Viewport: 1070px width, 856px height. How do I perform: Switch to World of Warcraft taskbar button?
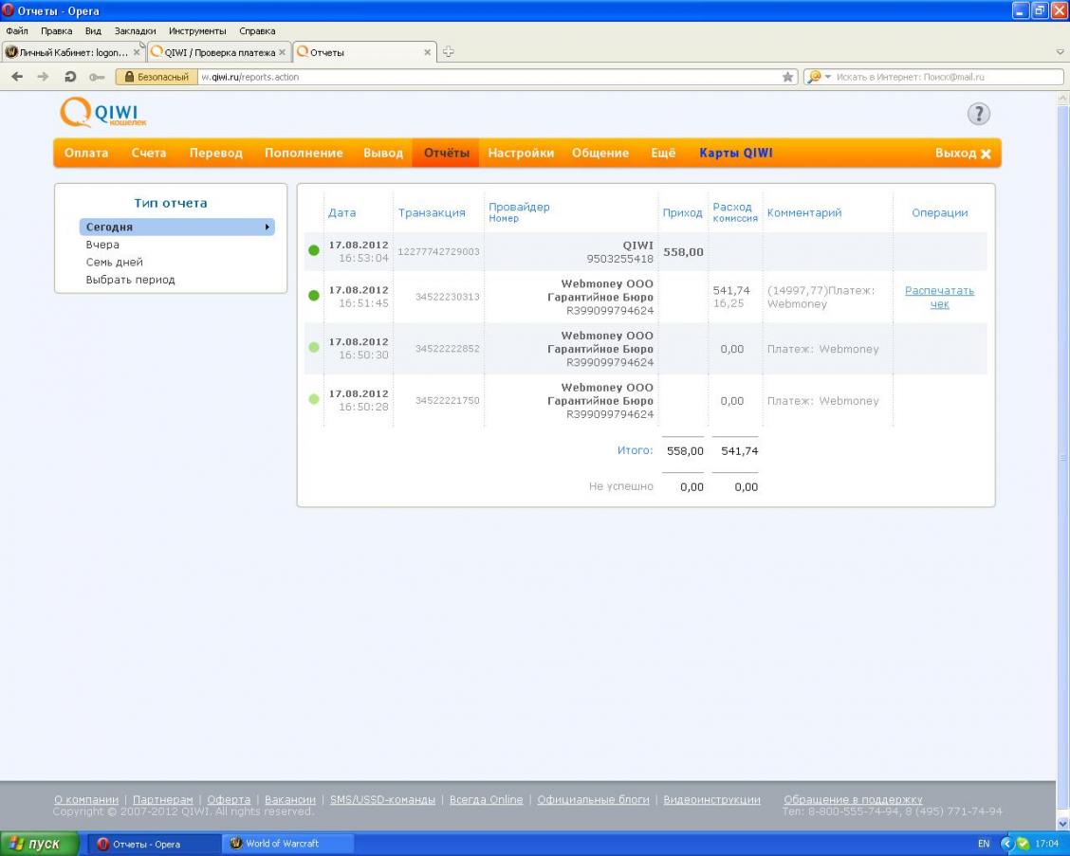tap(286, 844)
